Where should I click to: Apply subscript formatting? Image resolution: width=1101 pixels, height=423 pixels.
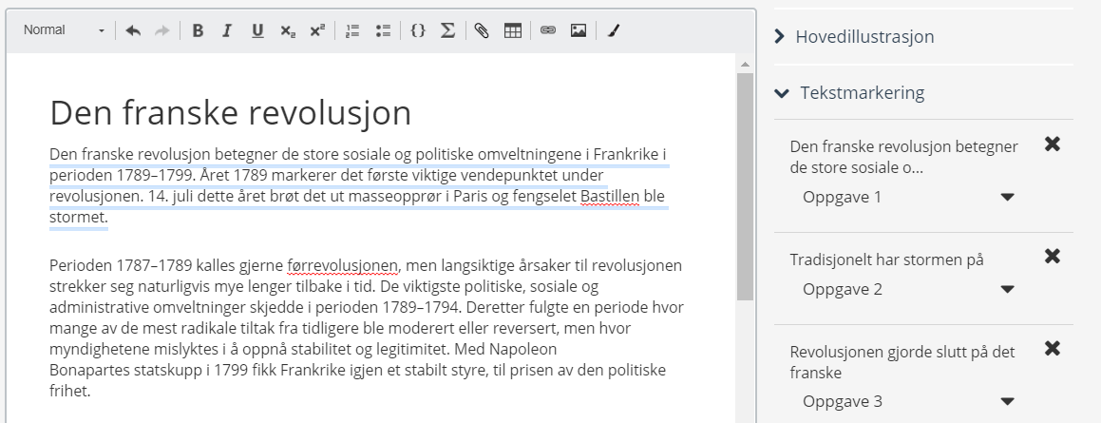point(287,30)
